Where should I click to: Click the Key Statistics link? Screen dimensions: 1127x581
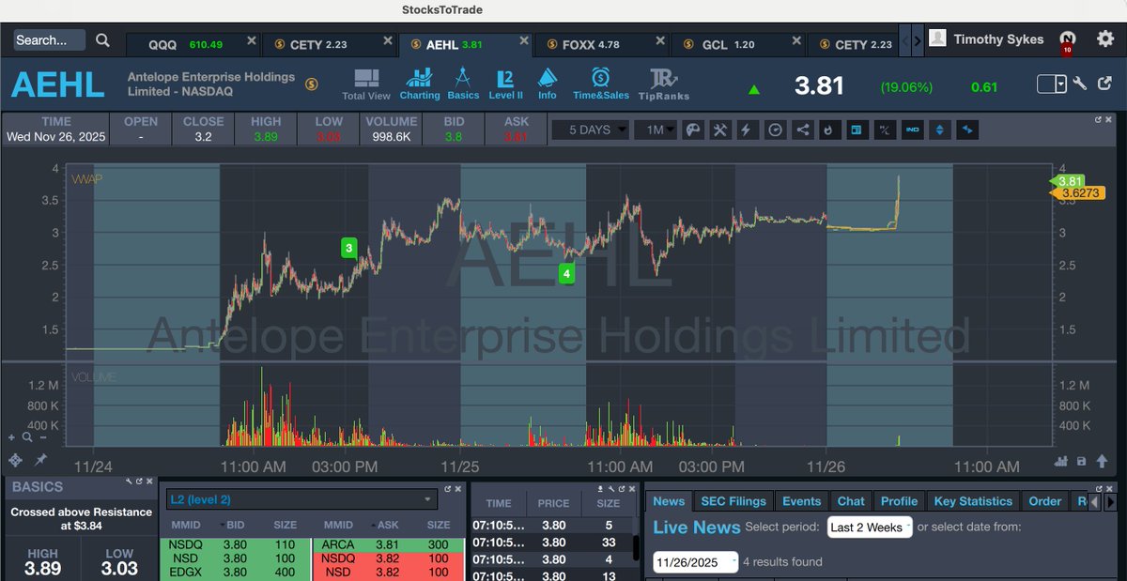pos(973,500)
